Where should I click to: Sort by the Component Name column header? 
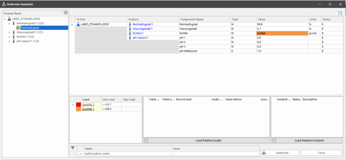(204, 19)
